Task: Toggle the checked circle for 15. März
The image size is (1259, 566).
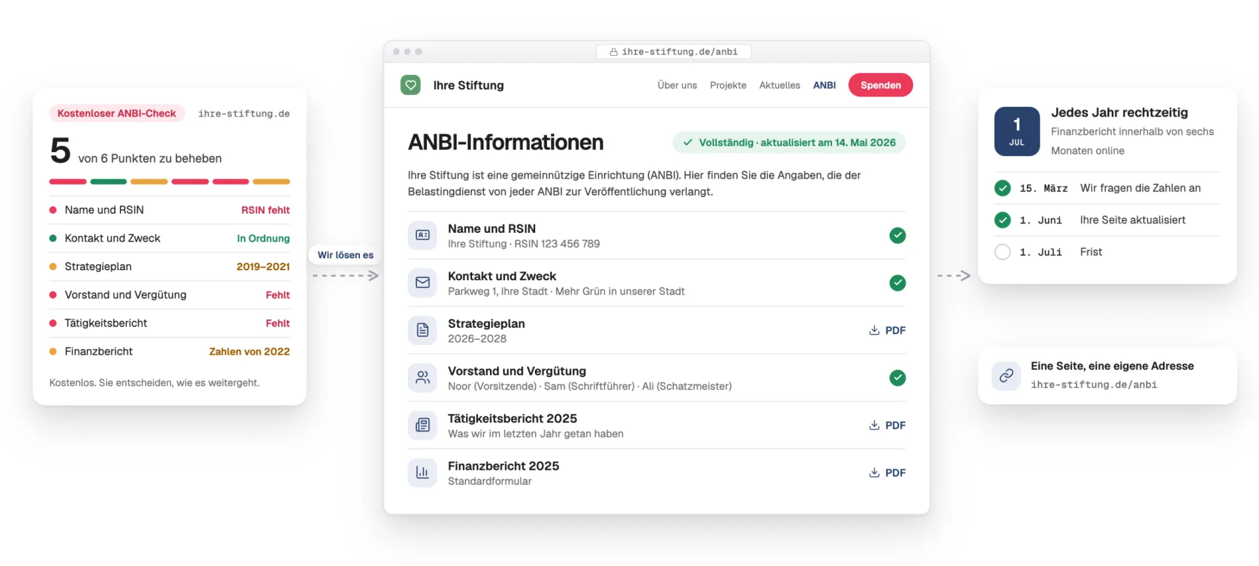Action: (x=1003, y=188)
